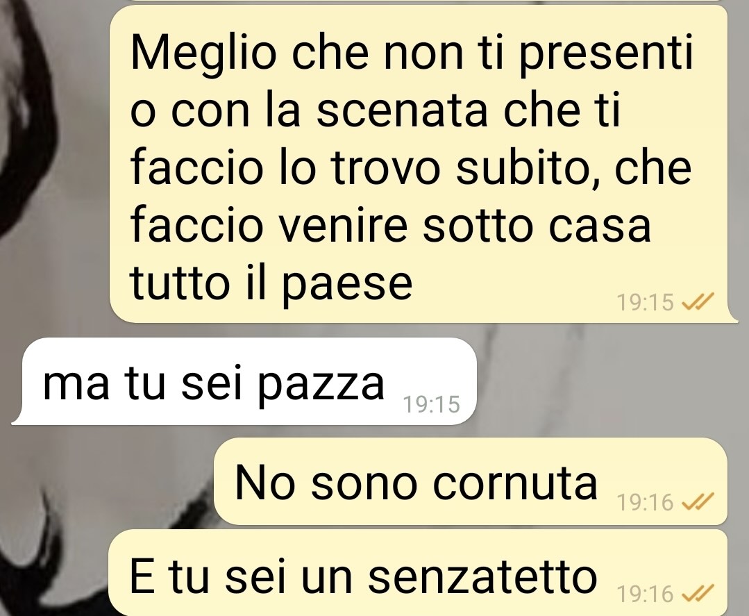The image size is (749, 616).
Task: Click the word "paese" ending the long message
Action: [347, 284]
